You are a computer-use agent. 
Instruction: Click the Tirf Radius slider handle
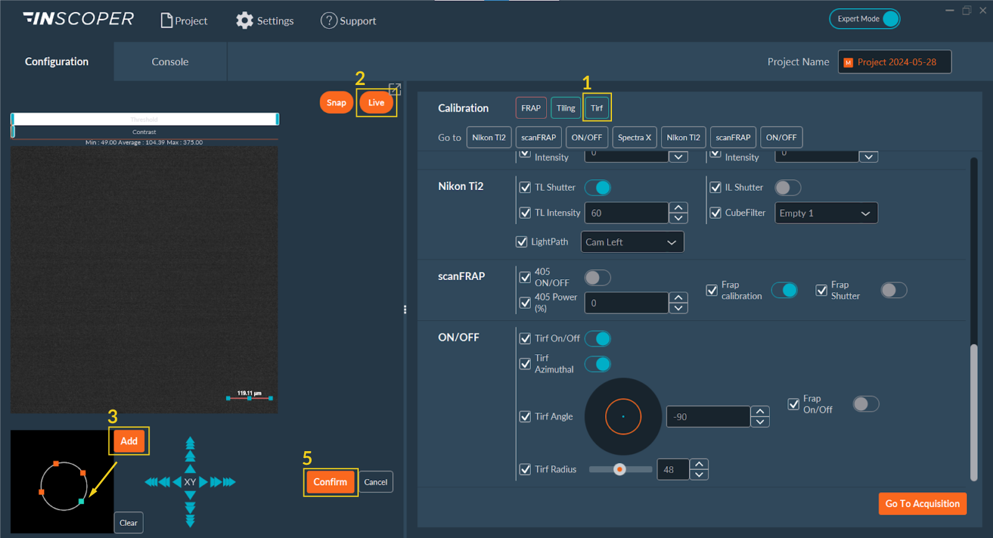[619, 469]
